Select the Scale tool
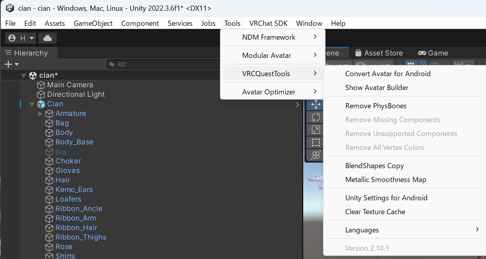The height and width of the screenshot is (259, 486). pyautogui.click(x=314, y=130)
